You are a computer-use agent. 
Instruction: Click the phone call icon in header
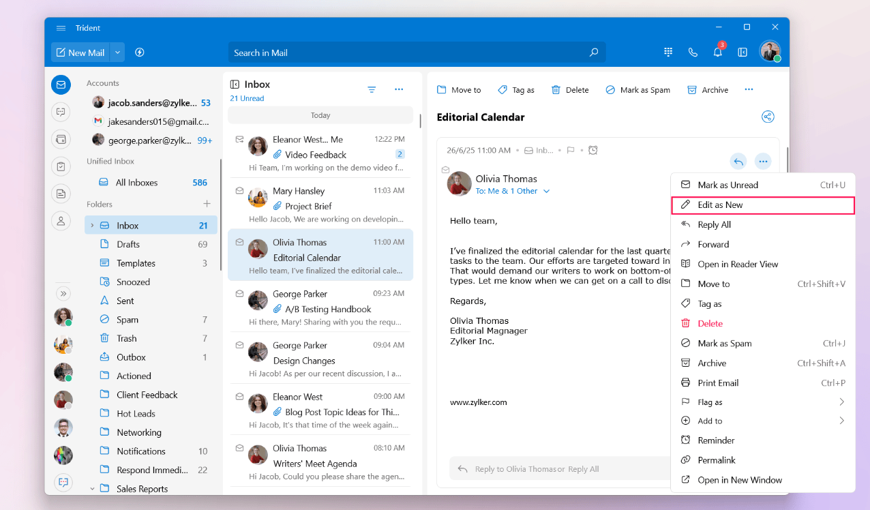693,52
